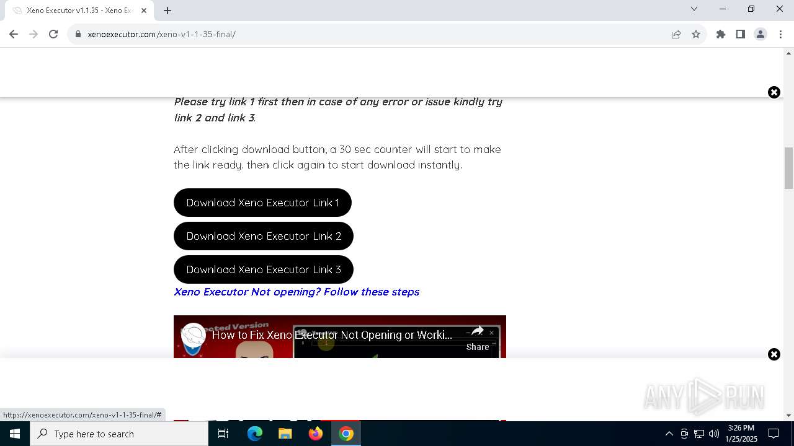Close the top banner ad

tap(774, 92)
